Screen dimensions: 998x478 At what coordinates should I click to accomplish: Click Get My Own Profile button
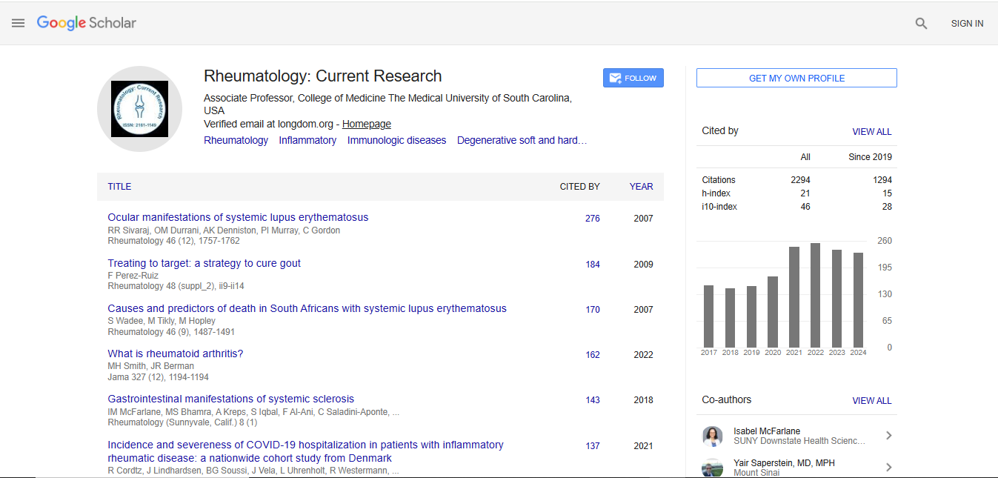pyautogui.click(x=796, y=78)
